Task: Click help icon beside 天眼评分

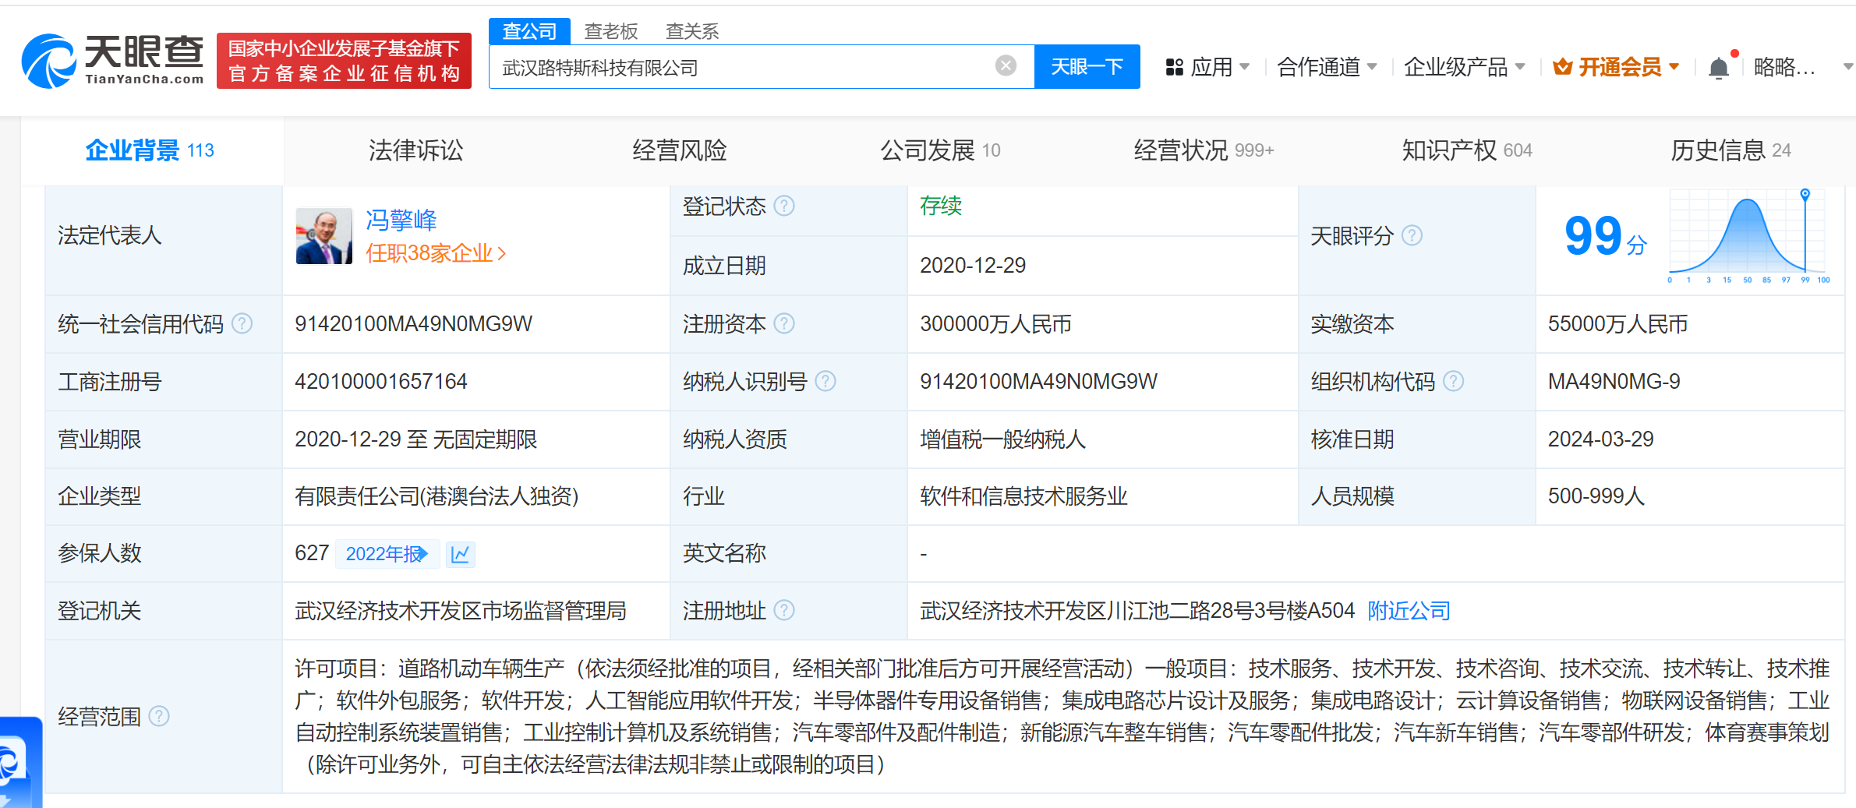Action: coord(1412,235)
